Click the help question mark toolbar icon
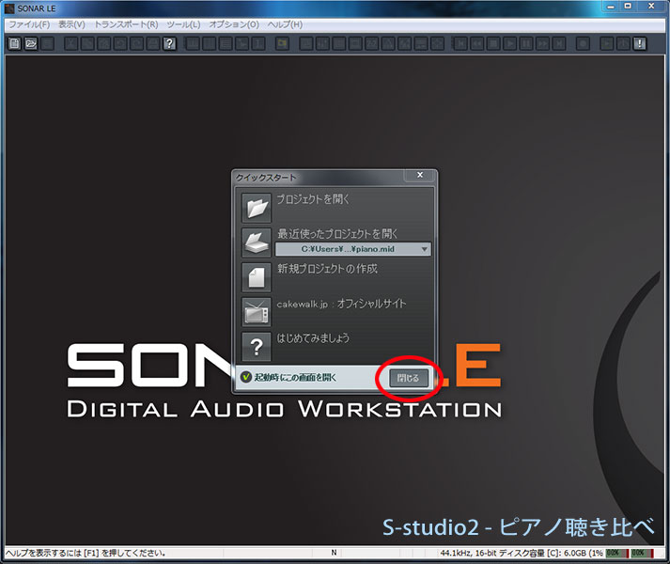 pyautogui.click(x=169, y=43)
